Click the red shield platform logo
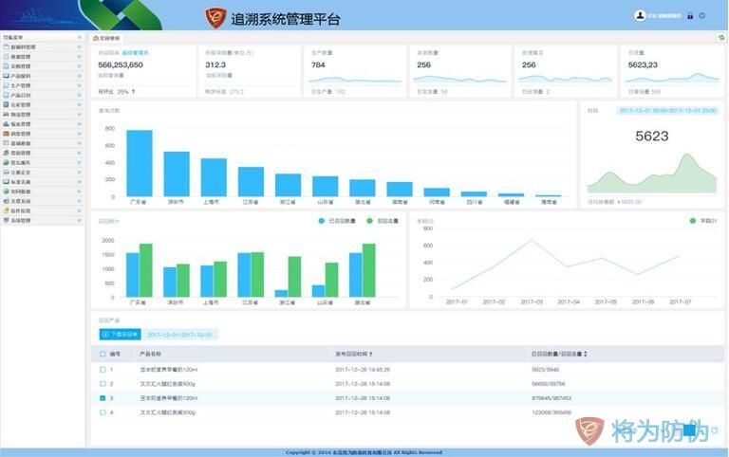Image resolution: width=729 pixels, height=457 pixels. click(215, 18)
